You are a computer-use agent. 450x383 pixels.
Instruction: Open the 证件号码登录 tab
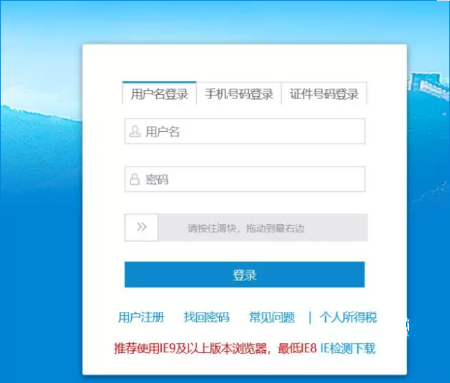point(324,93)
